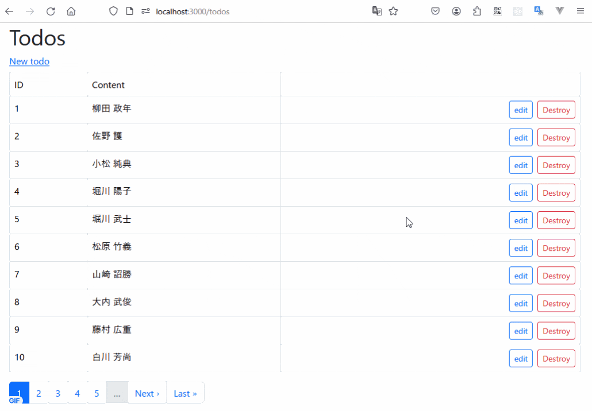
Task: Open the Firefox account icon
Action: 456,11
